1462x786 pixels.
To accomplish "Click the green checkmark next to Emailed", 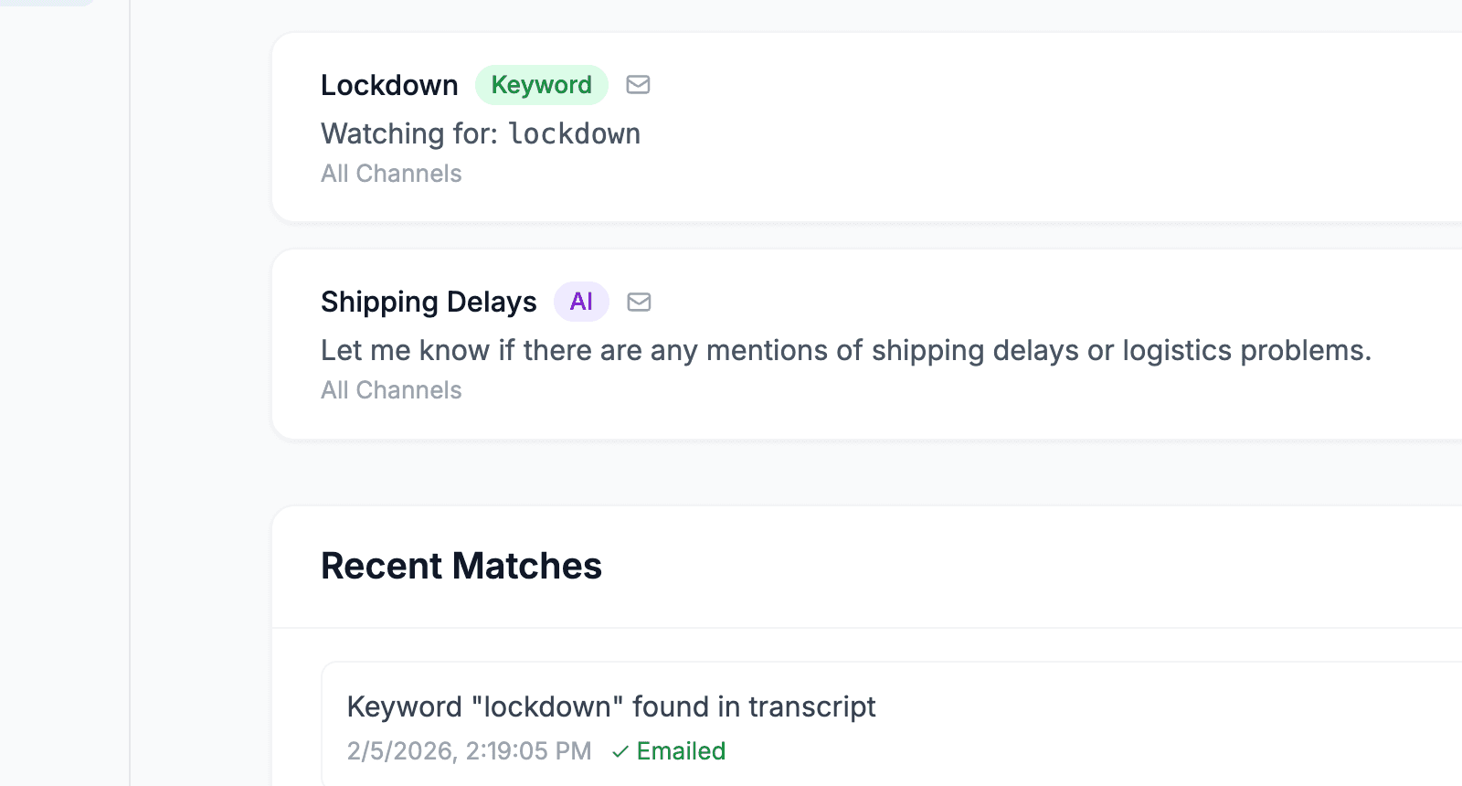I will click(620, 751).
